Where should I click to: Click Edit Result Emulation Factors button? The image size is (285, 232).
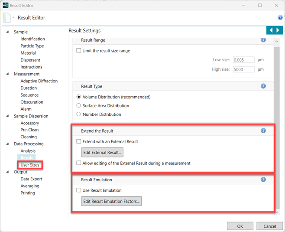coord(111,201)
